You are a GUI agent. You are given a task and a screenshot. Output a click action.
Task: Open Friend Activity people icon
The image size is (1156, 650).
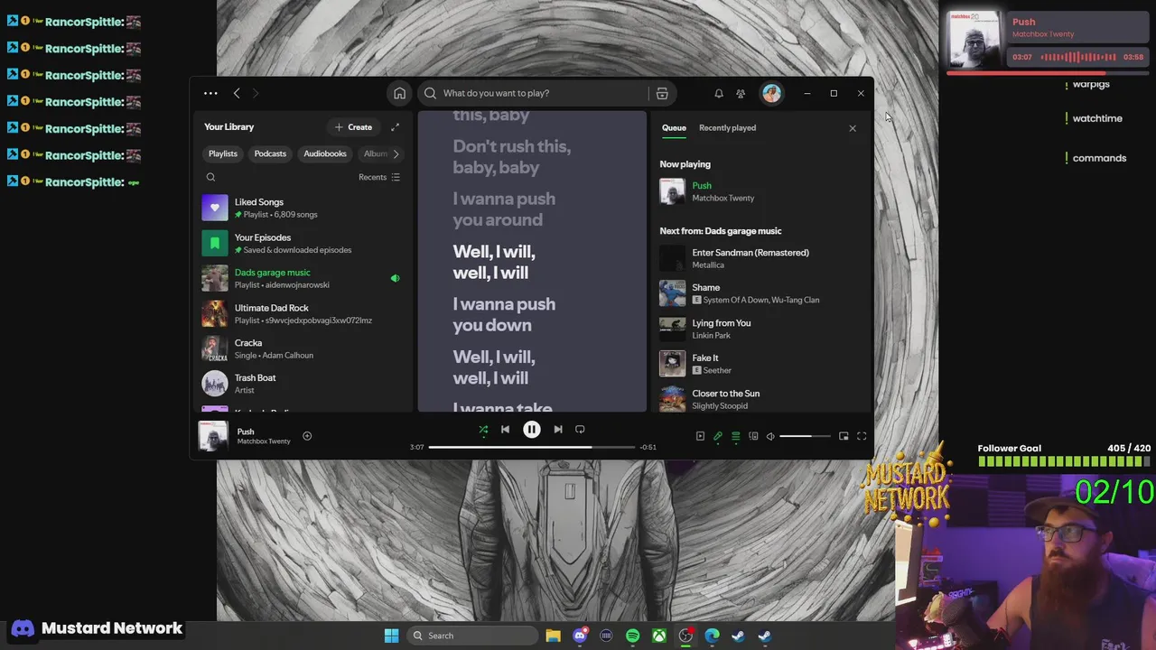pos(741,93)
